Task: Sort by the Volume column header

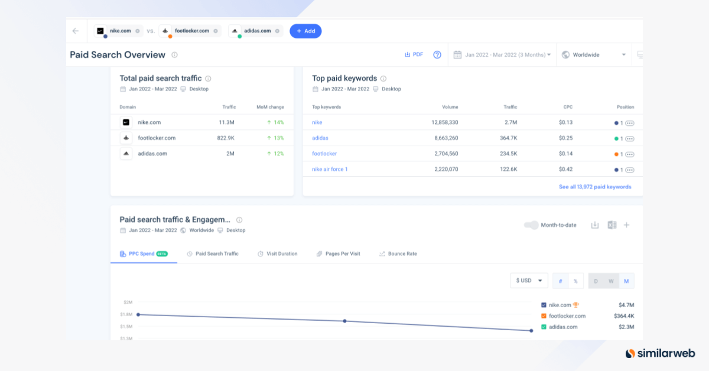Action: tap(450, 107)
